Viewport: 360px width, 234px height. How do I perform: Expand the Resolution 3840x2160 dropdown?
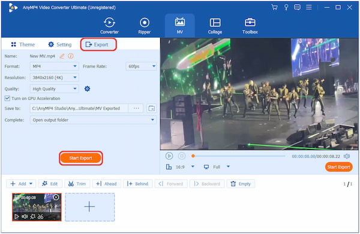pos(54,78)
